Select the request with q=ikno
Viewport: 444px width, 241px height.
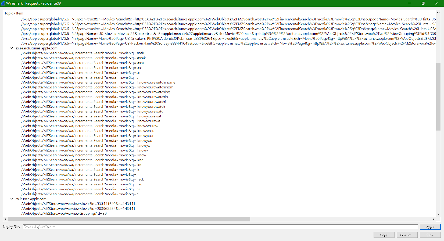82,160
